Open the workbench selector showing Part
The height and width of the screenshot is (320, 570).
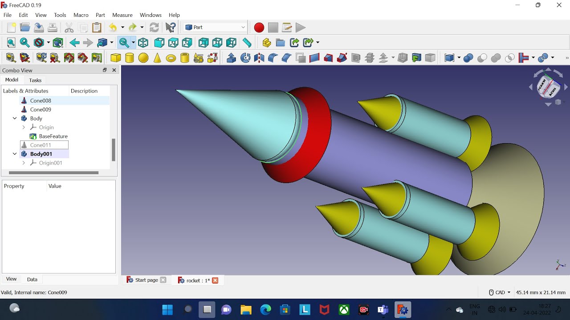coord(215,28)
